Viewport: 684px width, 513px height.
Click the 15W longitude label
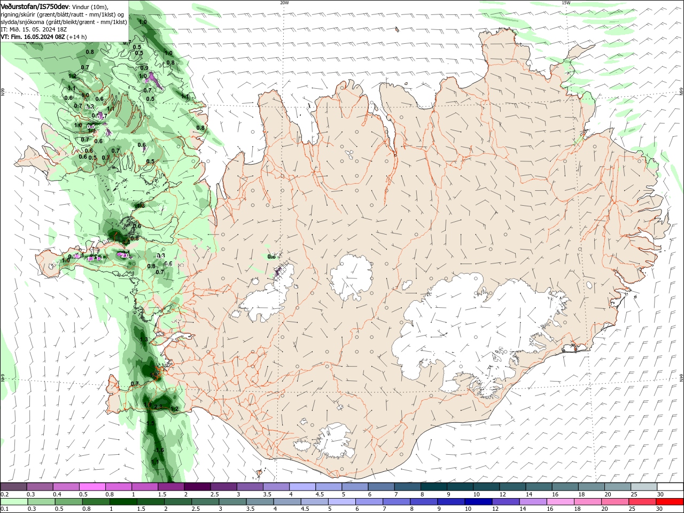pos(566,3)
